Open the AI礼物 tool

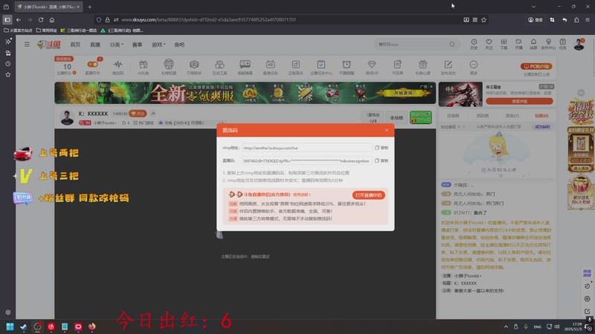coord(143,67)
